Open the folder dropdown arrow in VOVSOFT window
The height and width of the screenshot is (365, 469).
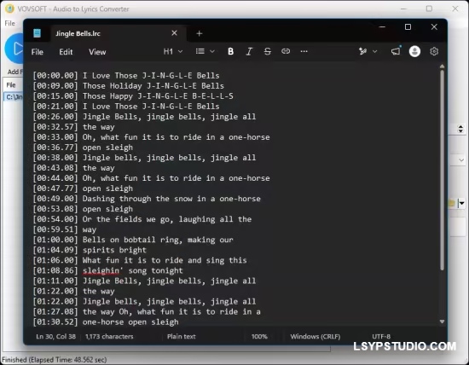[x=462, y=204]
